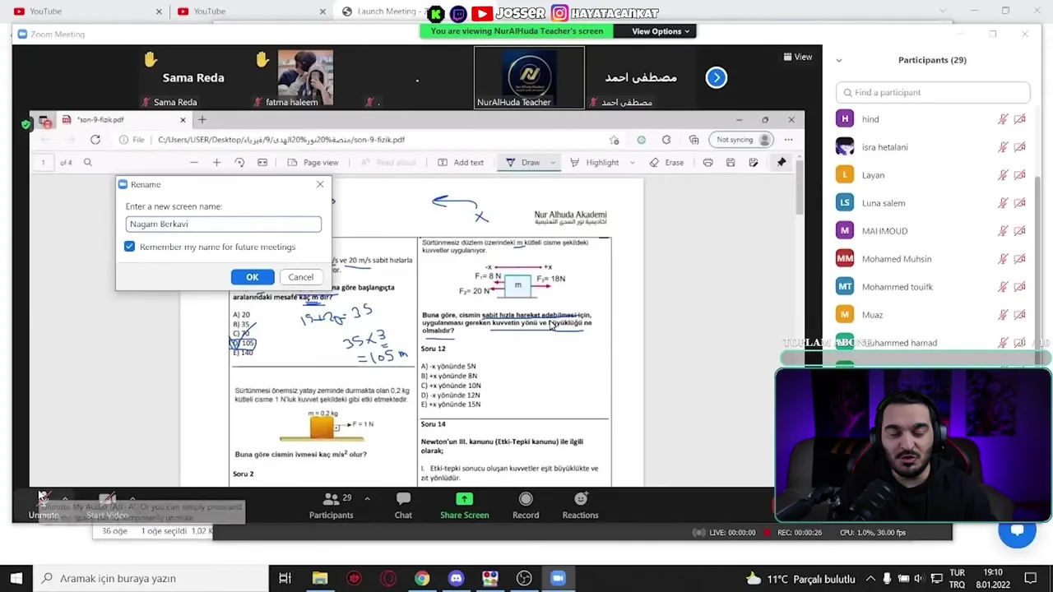Viewport: 1053px width, 592px height.
Task: Edit the new screen name field
Action: pyautogui.click(x=224, y=224)
